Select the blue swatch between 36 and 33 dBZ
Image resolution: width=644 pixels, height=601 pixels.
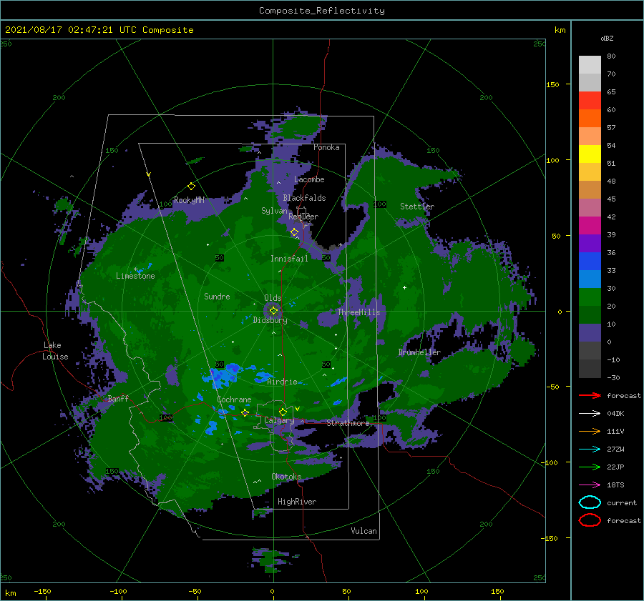[x=590, y=262]
